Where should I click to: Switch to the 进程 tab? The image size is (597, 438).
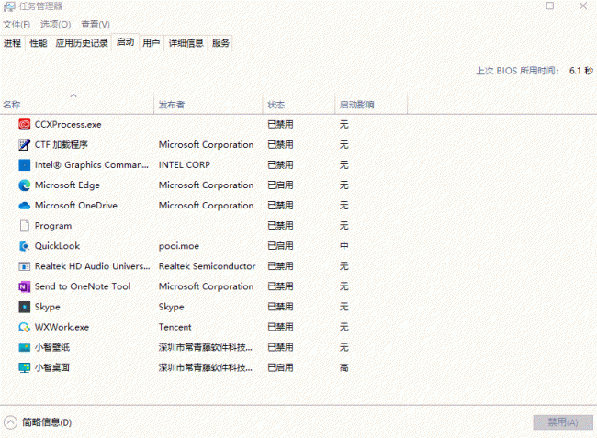point(13,43)
